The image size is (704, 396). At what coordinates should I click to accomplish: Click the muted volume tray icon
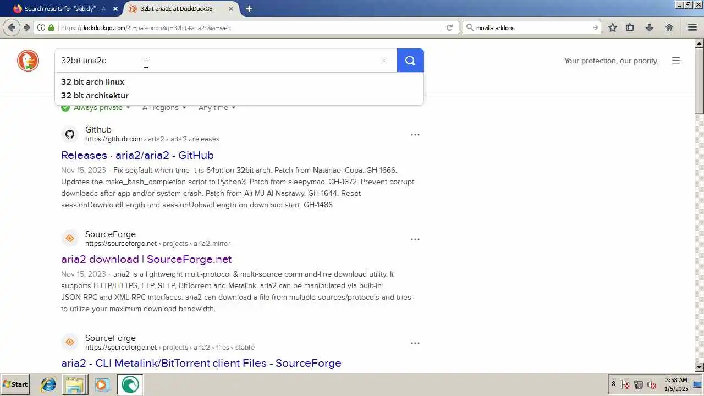pyautogui.click(x=652, y=385)
